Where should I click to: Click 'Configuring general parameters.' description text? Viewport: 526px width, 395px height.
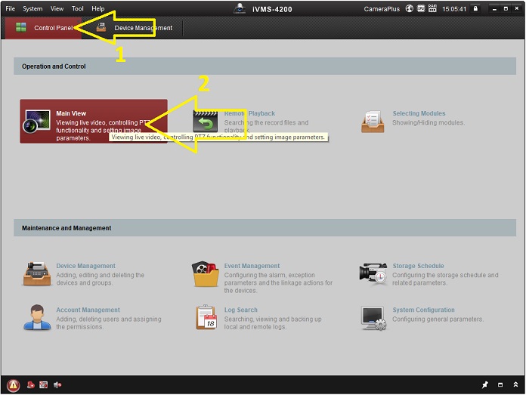(x=438, y=319)
